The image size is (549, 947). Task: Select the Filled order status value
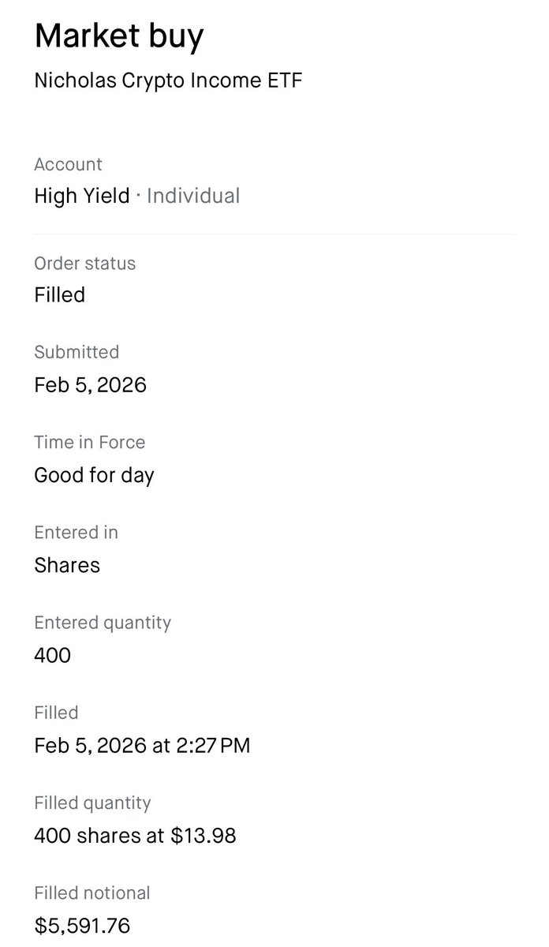[x=59, y=295]
